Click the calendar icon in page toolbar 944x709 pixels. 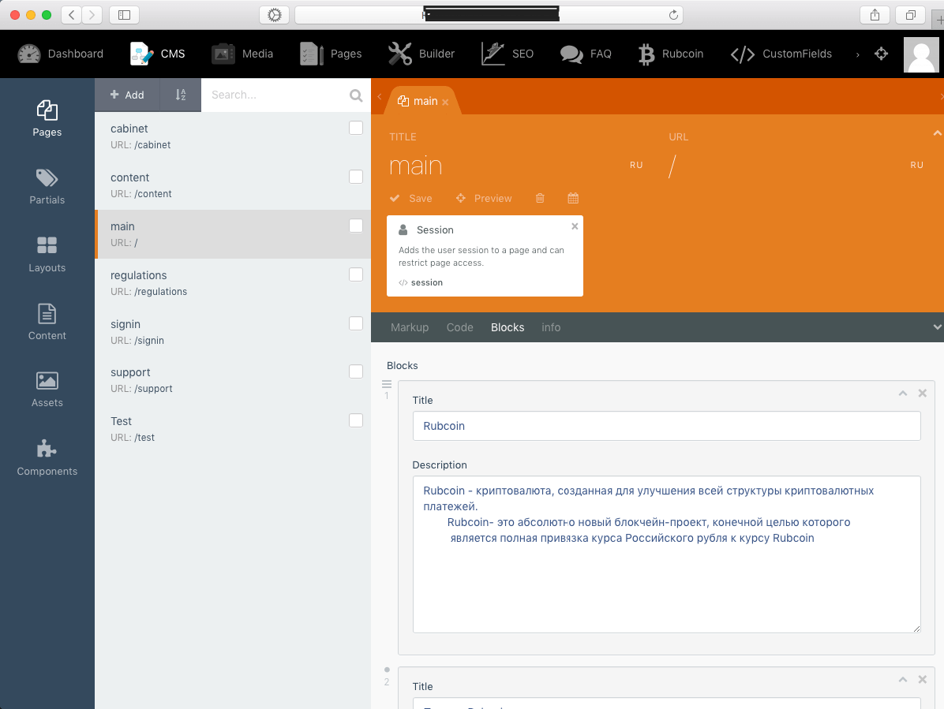[x=573, y=199]
